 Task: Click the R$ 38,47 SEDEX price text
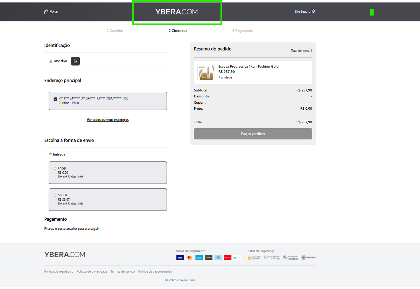[64, 200]
